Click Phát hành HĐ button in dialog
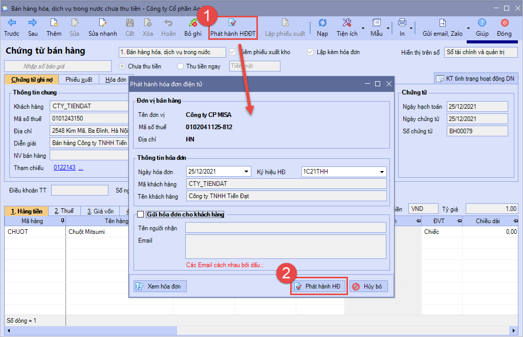This screenshot has height=337, width=523. tap(319, 286)
